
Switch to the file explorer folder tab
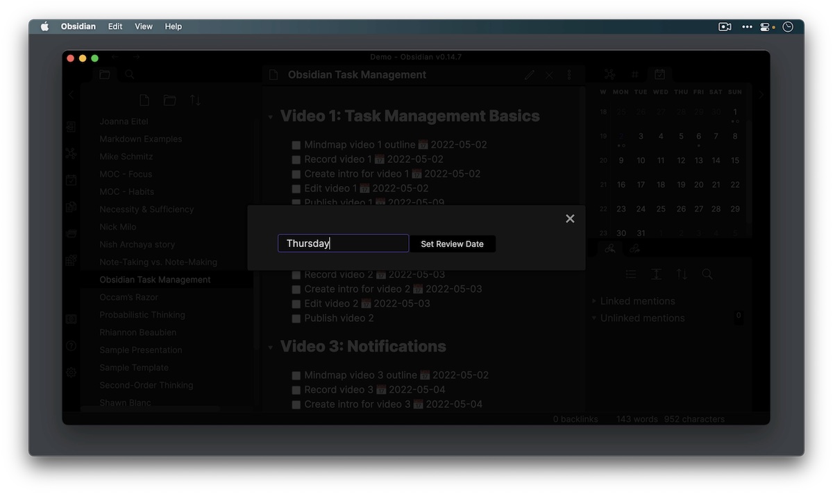click(x=105, y=75)
